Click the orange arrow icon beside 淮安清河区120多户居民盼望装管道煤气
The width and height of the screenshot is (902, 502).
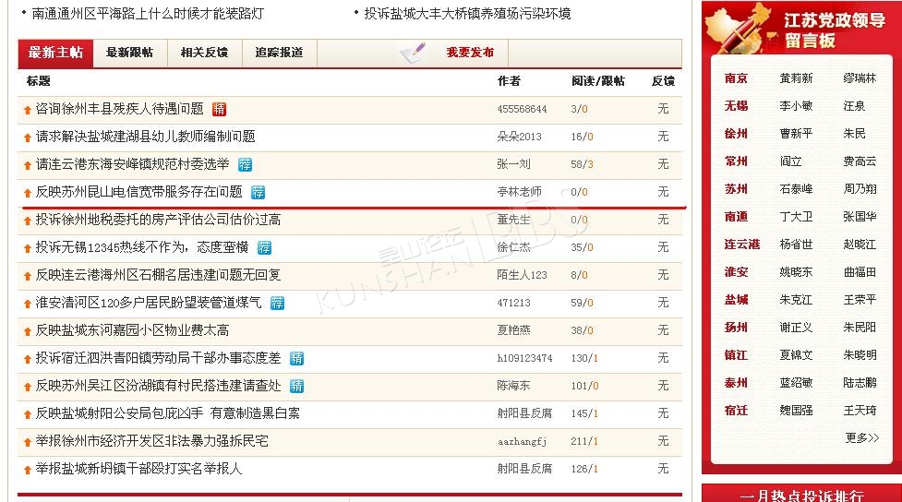[27, 304]
